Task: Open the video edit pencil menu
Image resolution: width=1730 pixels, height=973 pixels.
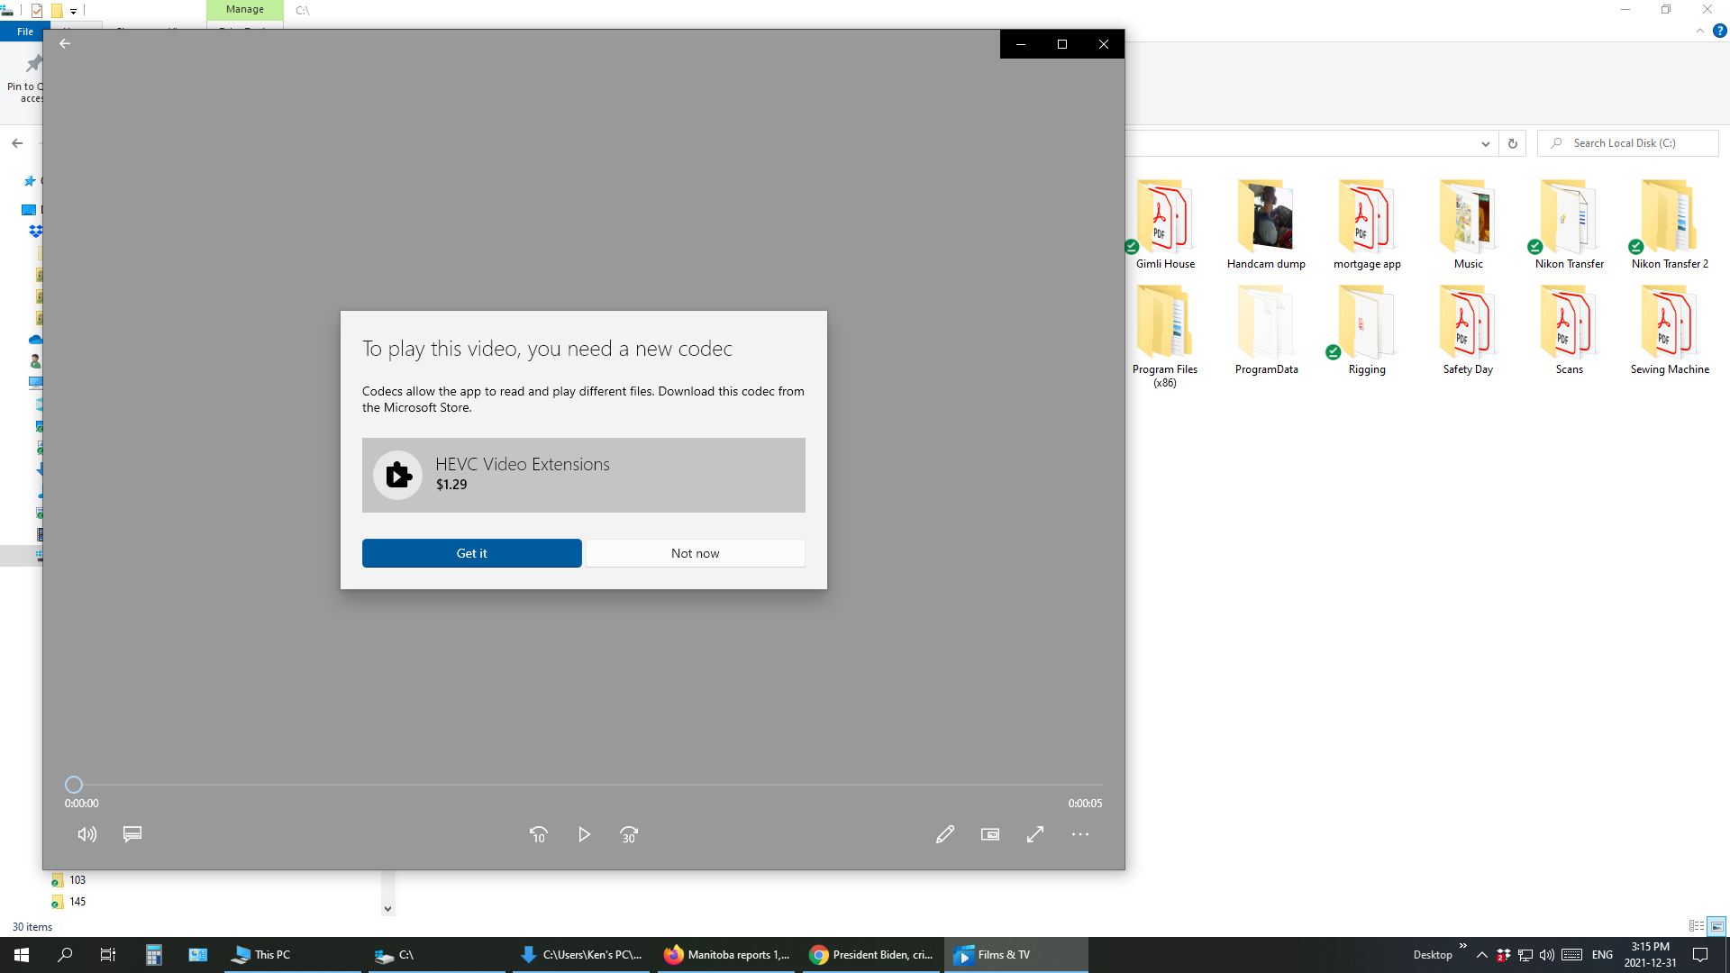Action: pos(944,834)
